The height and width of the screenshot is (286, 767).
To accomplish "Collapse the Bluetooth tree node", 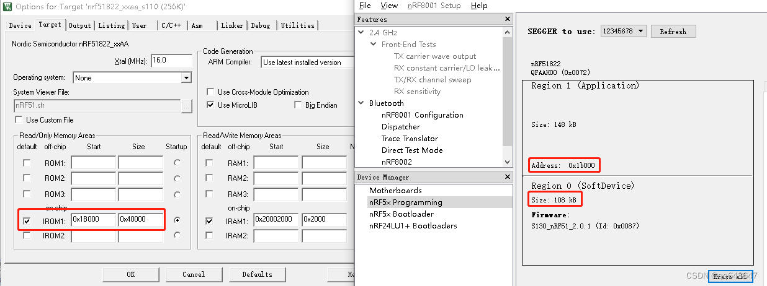I will click(361, 103).
